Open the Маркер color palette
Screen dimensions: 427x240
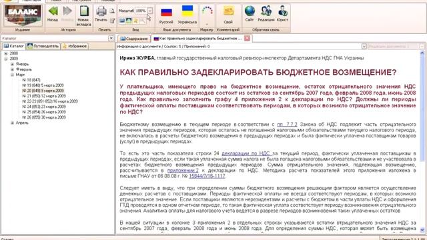point(207,11)
